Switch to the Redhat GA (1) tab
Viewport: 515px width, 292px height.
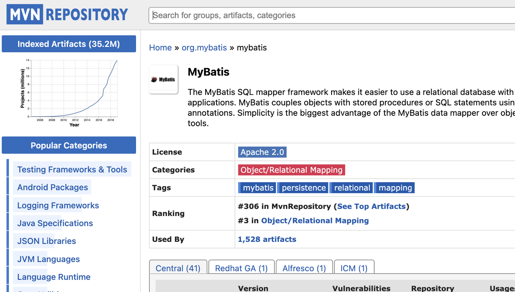pos(241,268)
